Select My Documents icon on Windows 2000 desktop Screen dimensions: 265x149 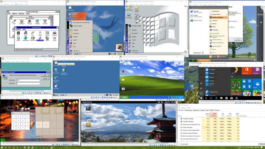pos(70,9)
